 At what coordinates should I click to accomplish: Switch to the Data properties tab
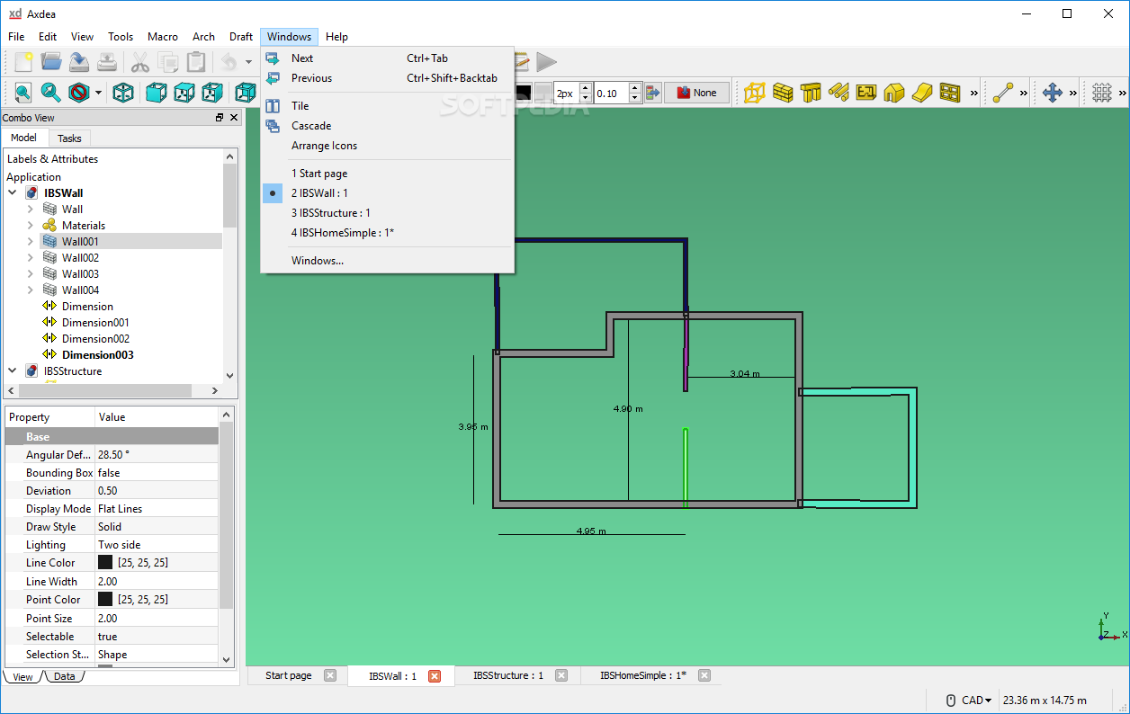tap(64, 676)
